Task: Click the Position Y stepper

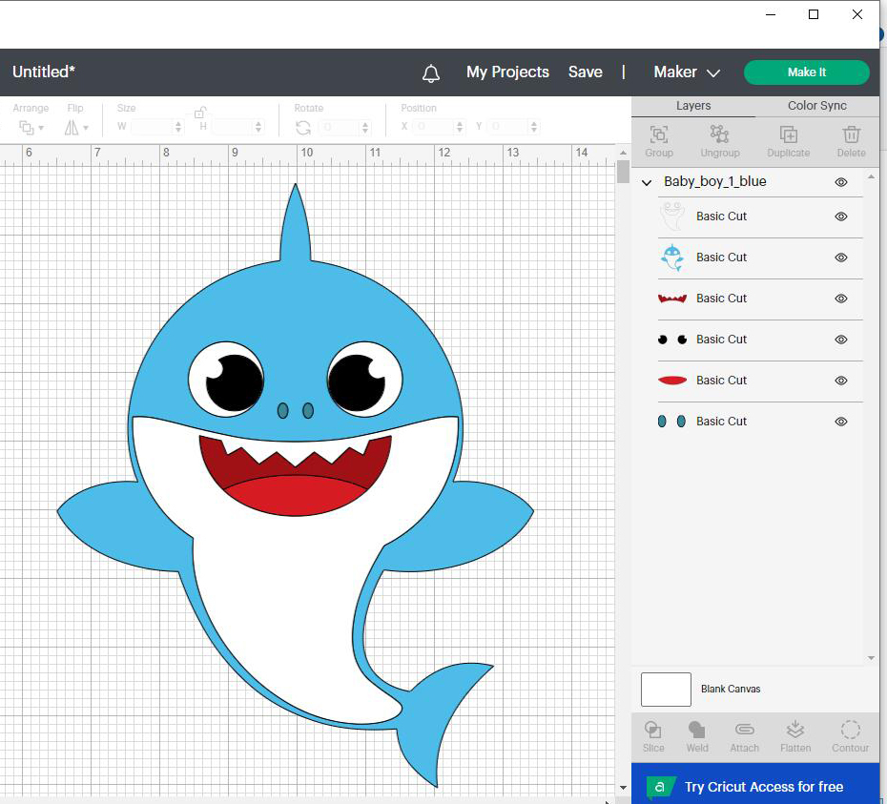Action: pos(533,127)
